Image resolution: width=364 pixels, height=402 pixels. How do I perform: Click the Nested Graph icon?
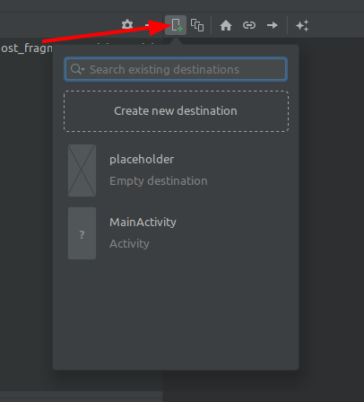pos(197,25)
